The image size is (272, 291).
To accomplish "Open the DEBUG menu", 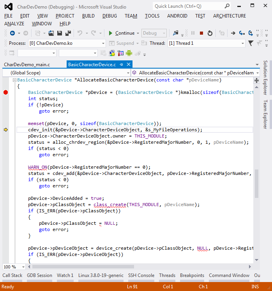I will pyautogui.click(x=110, y=16).
